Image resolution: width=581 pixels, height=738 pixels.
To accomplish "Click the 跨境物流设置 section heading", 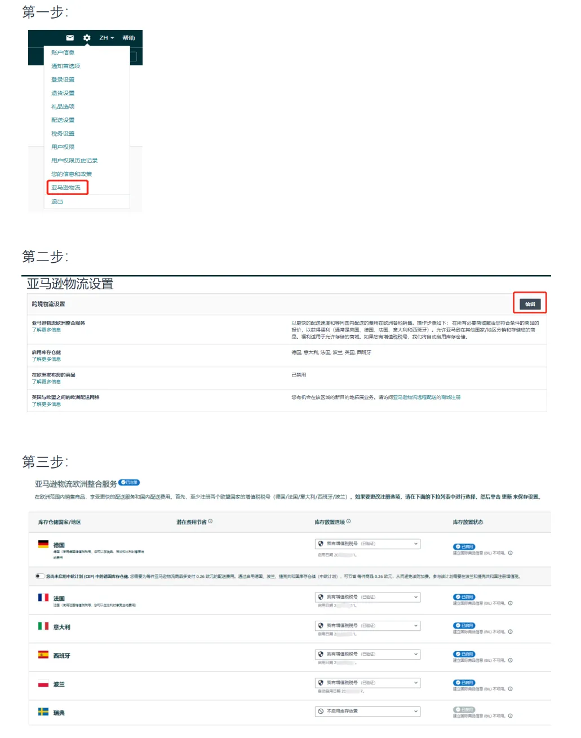I will coord(48,304).
